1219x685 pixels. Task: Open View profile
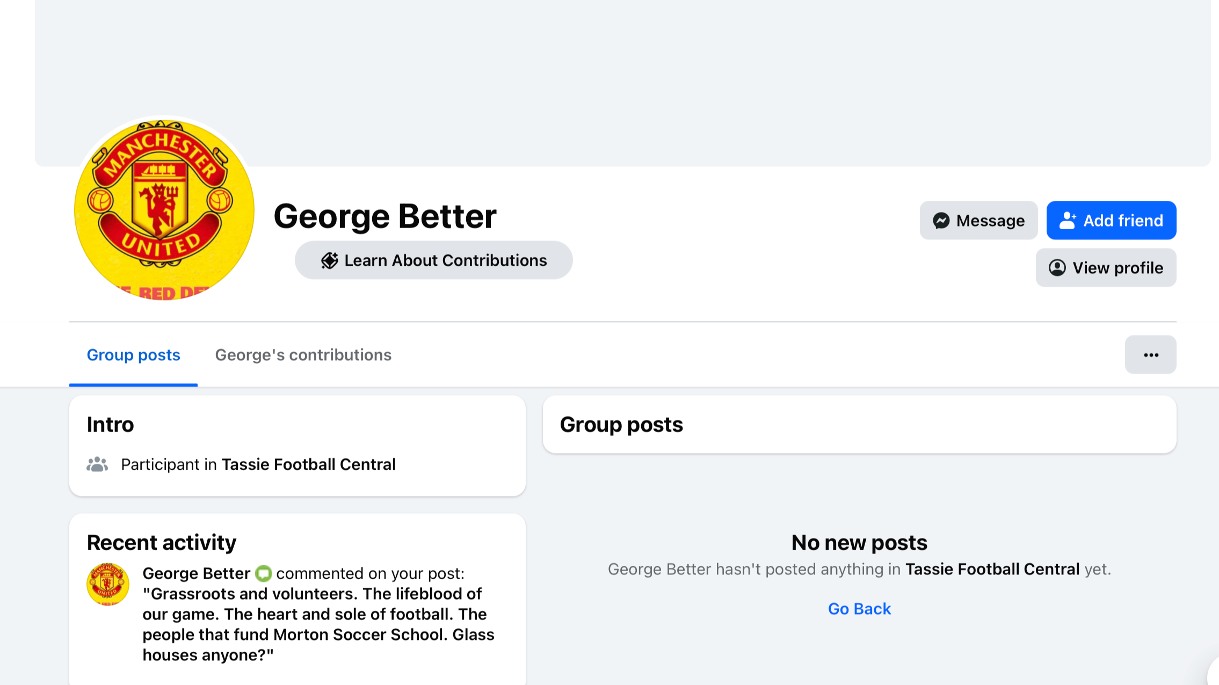pyautogui.click(x=1106, y=268)
